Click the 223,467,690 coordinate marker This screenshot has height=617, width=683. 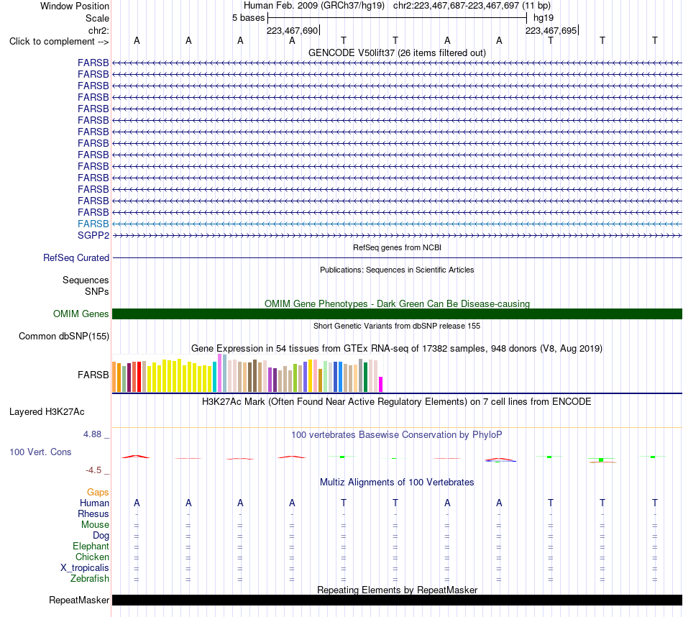293,30
